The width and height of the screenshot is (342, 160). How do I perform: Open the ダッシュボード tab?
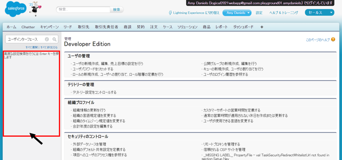coord(243,27)
